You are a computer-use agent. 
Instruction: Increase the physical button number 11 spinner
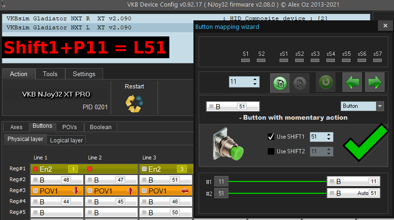(x=255, y=79)
